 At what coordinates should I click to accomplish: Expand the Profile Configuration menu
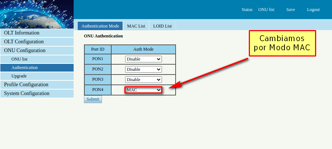(37, 85)
